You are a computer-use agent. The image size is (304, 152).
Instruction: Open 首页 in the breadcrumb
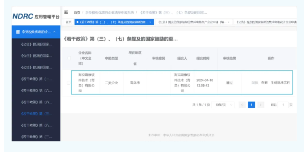click(x=77, y=13)
